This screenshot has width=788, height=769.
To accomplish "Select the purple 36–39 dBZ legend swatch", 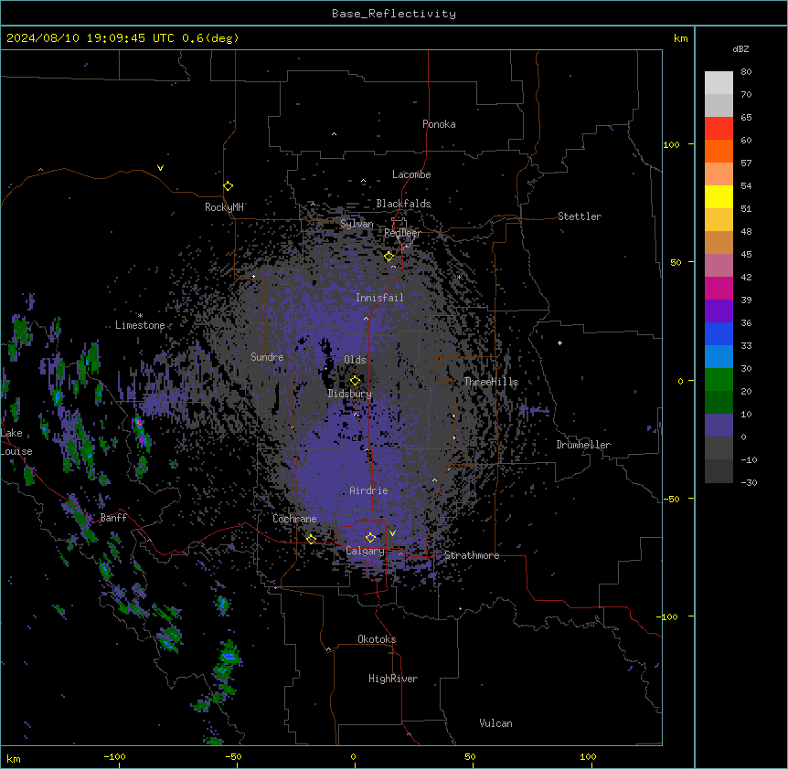I will coord(719,311).
